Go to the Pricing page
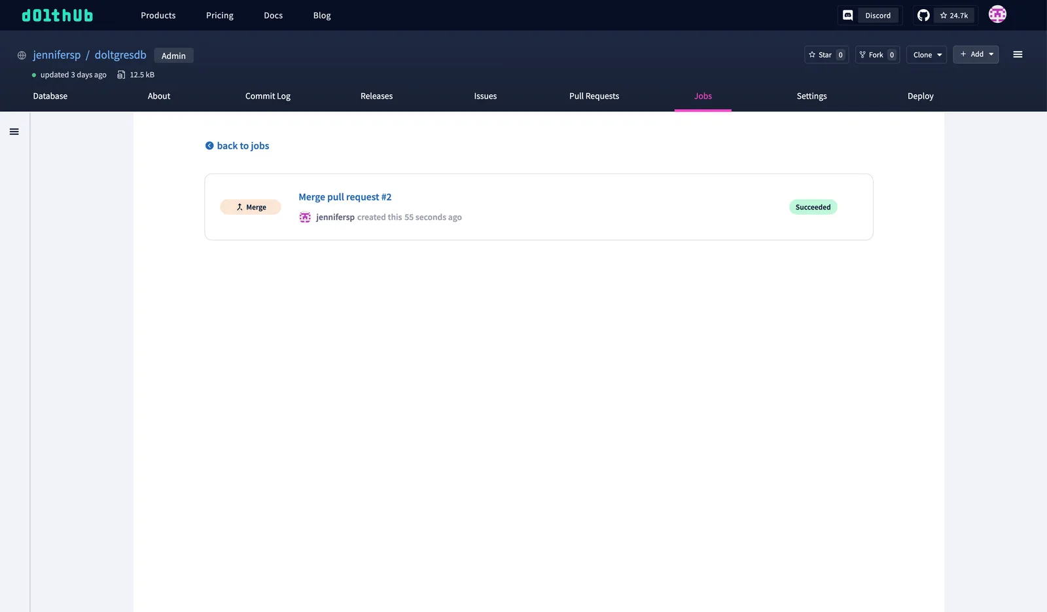 [220, 15]
